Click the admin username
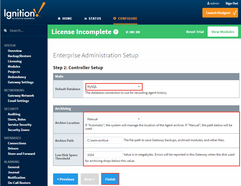This screenshot has width=241, height=186. coord(214,3)
